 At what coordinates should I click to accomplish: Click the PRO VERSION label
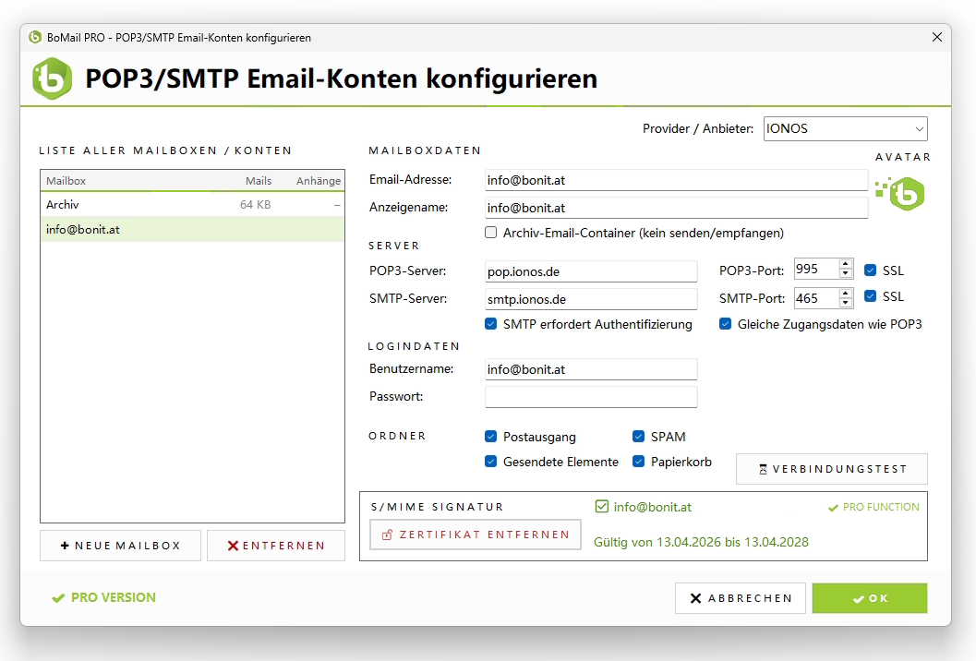point(114,597)
